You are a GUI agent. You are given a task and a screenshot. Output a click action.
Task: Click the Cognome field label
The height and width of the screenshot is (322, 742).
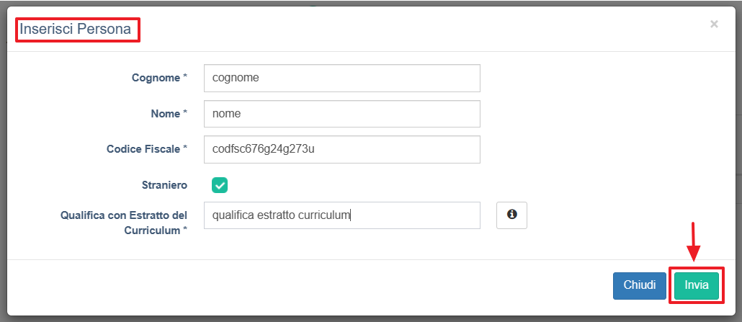[x=156, y=78]
